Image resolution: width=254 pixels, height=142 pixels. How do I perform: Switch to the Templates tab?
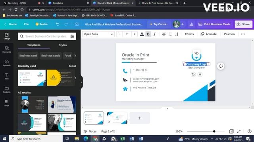click(x=34, y=45)
